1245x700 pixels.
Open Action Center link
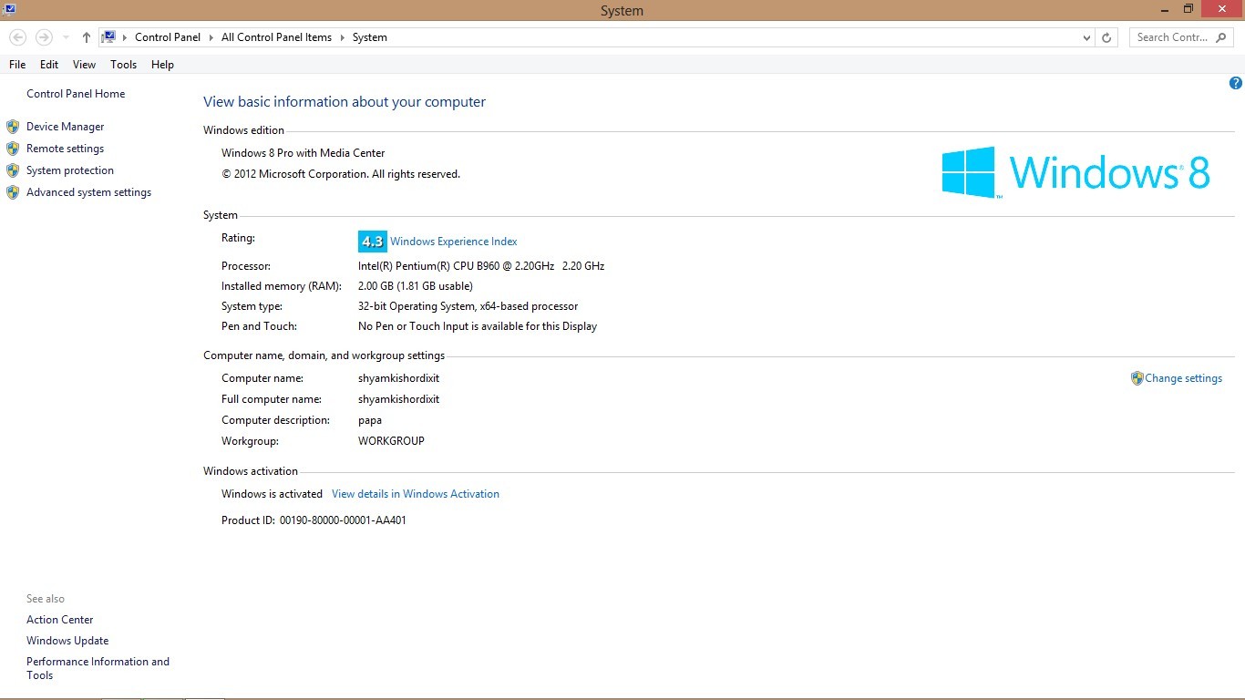[x=60, y=620]
